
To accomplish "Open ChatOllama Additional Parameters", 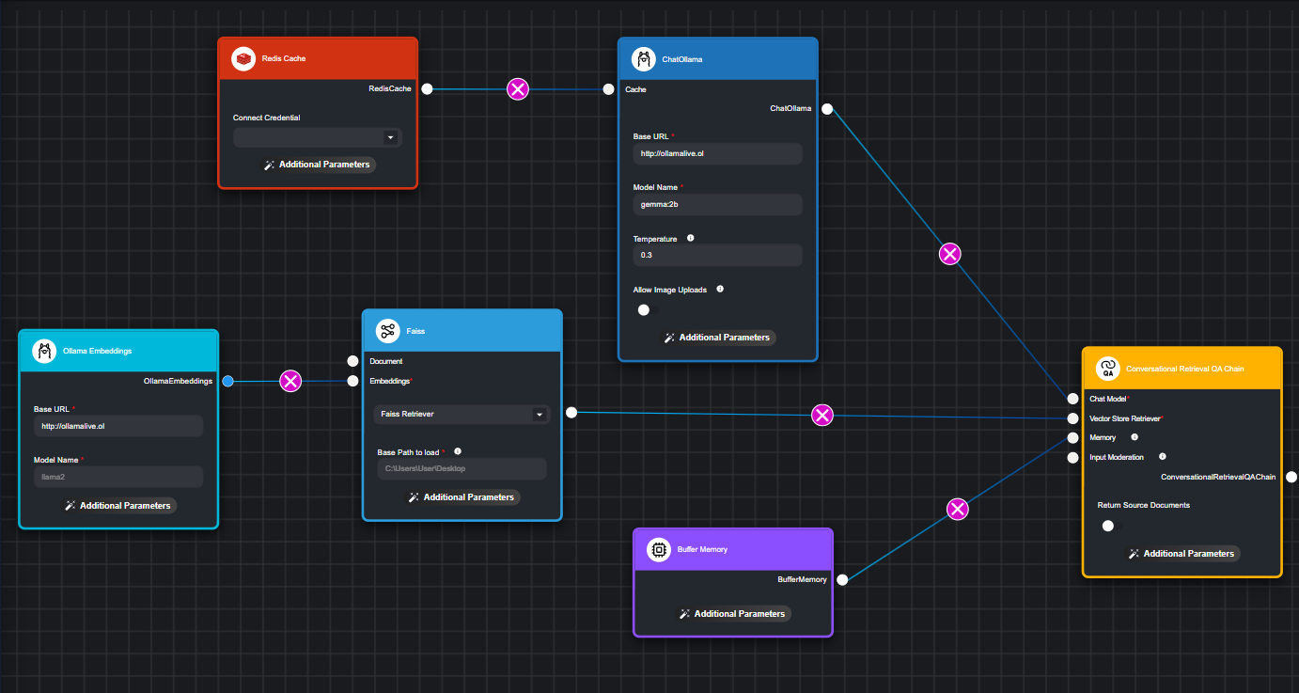I will 717,338.
